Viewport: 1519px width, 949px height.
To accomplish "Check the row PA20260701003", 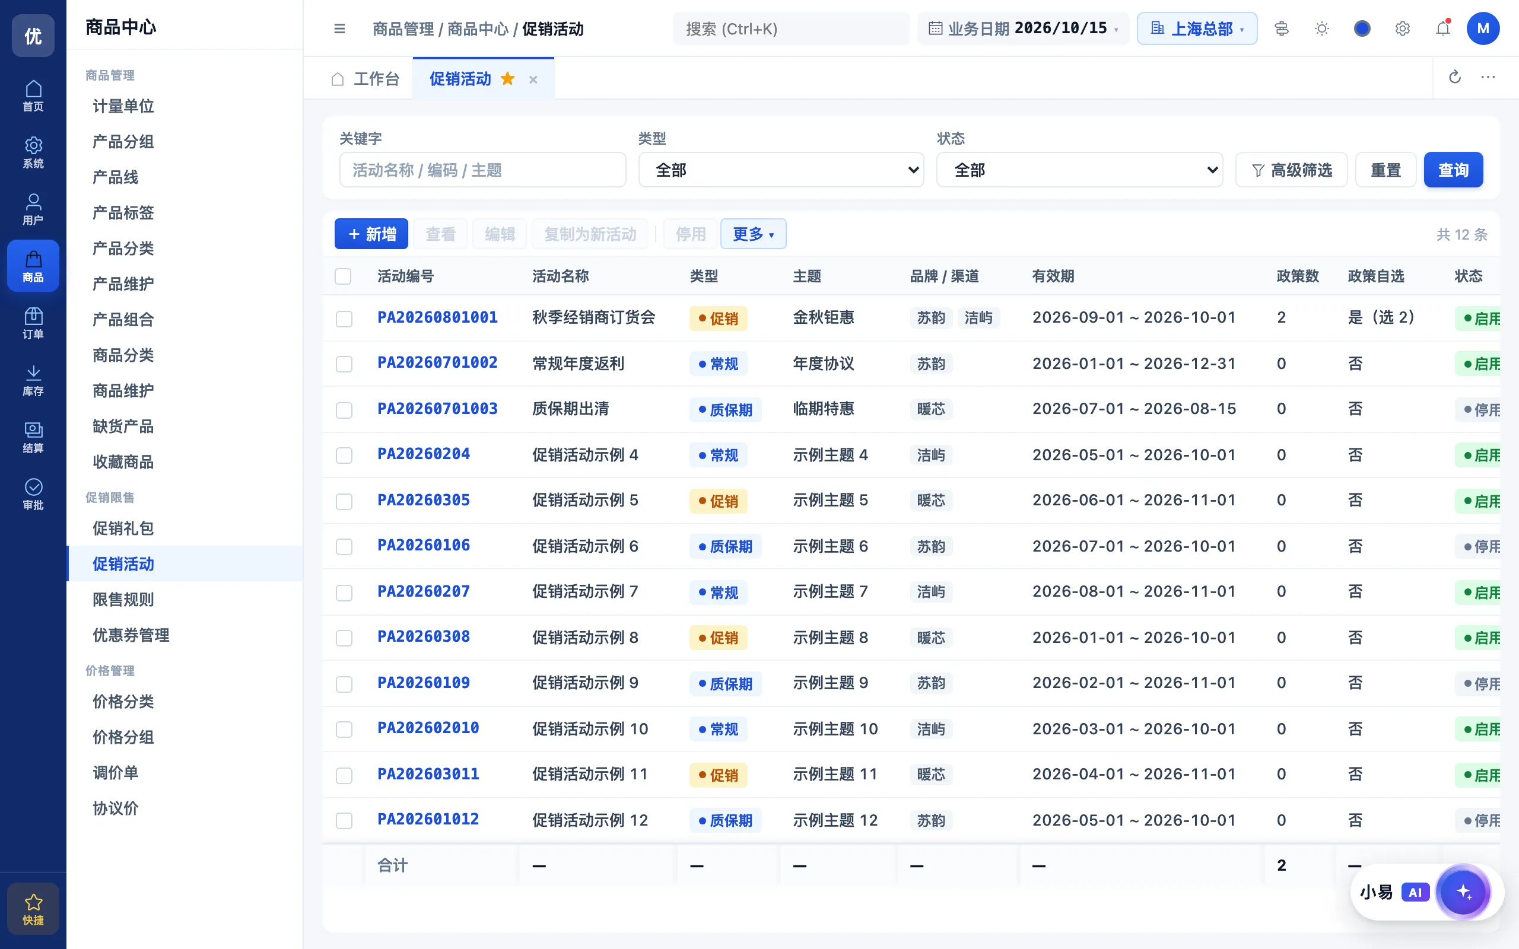I will 344,410.
